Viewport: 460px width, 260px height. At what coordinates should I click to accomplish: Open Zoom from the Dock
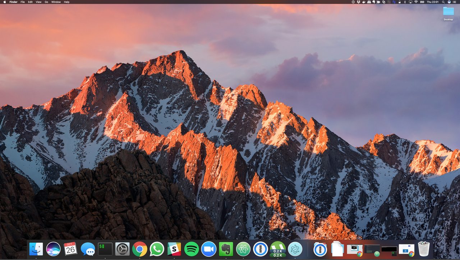(x=209, y=249)
